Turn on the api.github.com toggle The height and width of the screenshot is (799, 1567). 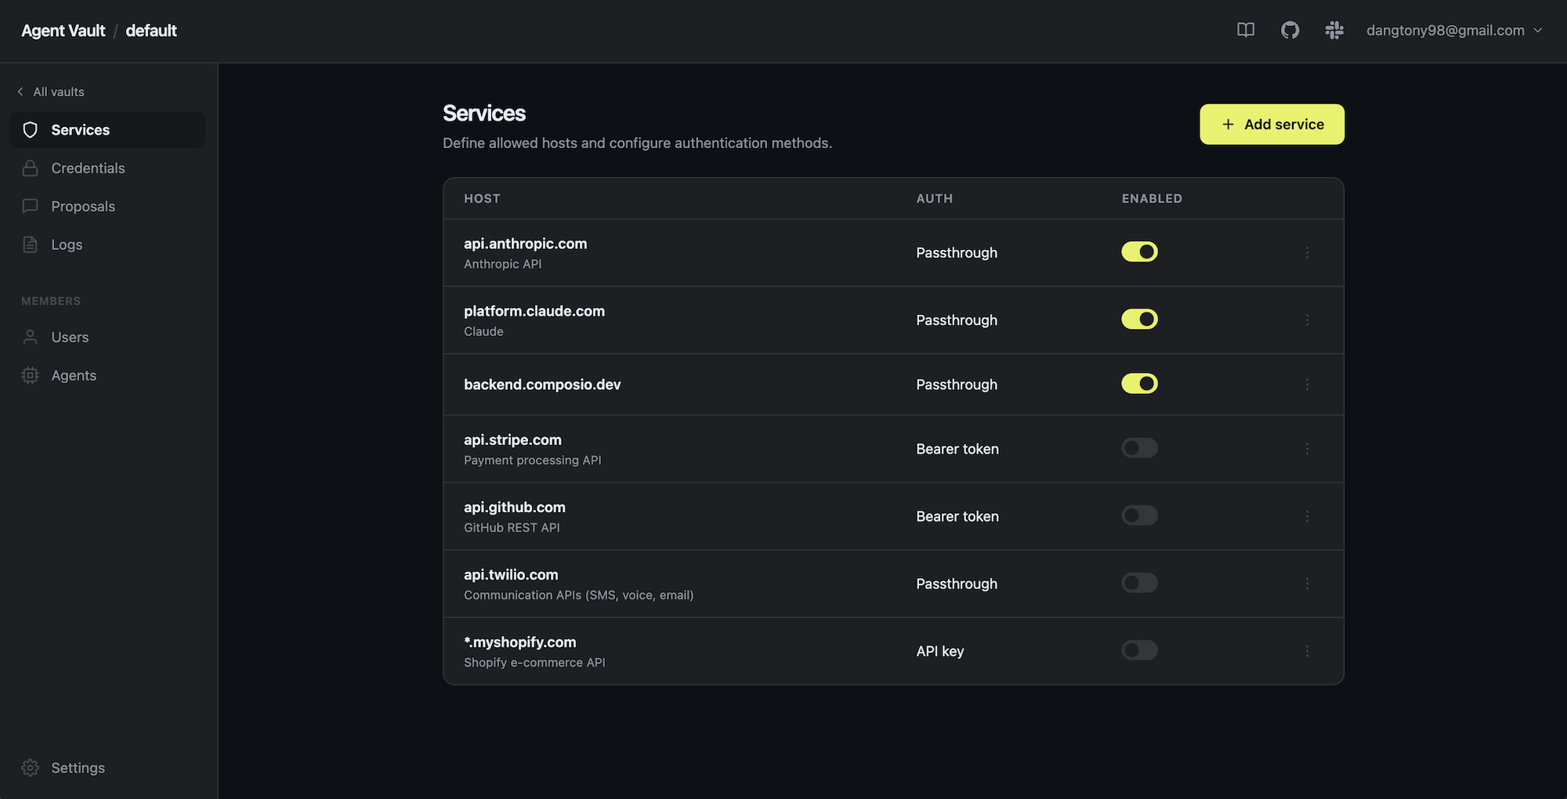[1139, 515]
